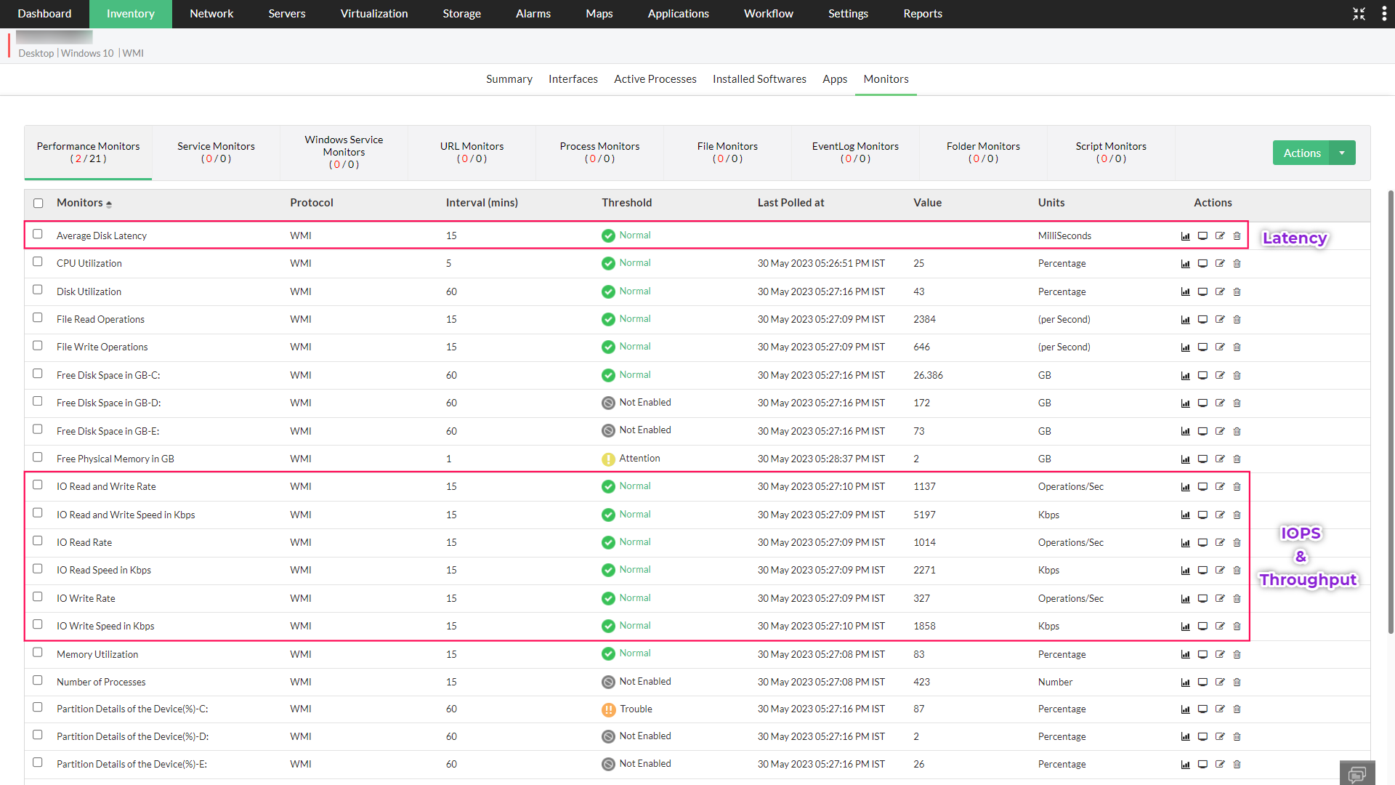Click monitor test icon for Disk Utilization
The image size is (1395, 785).
[1202, 291]
